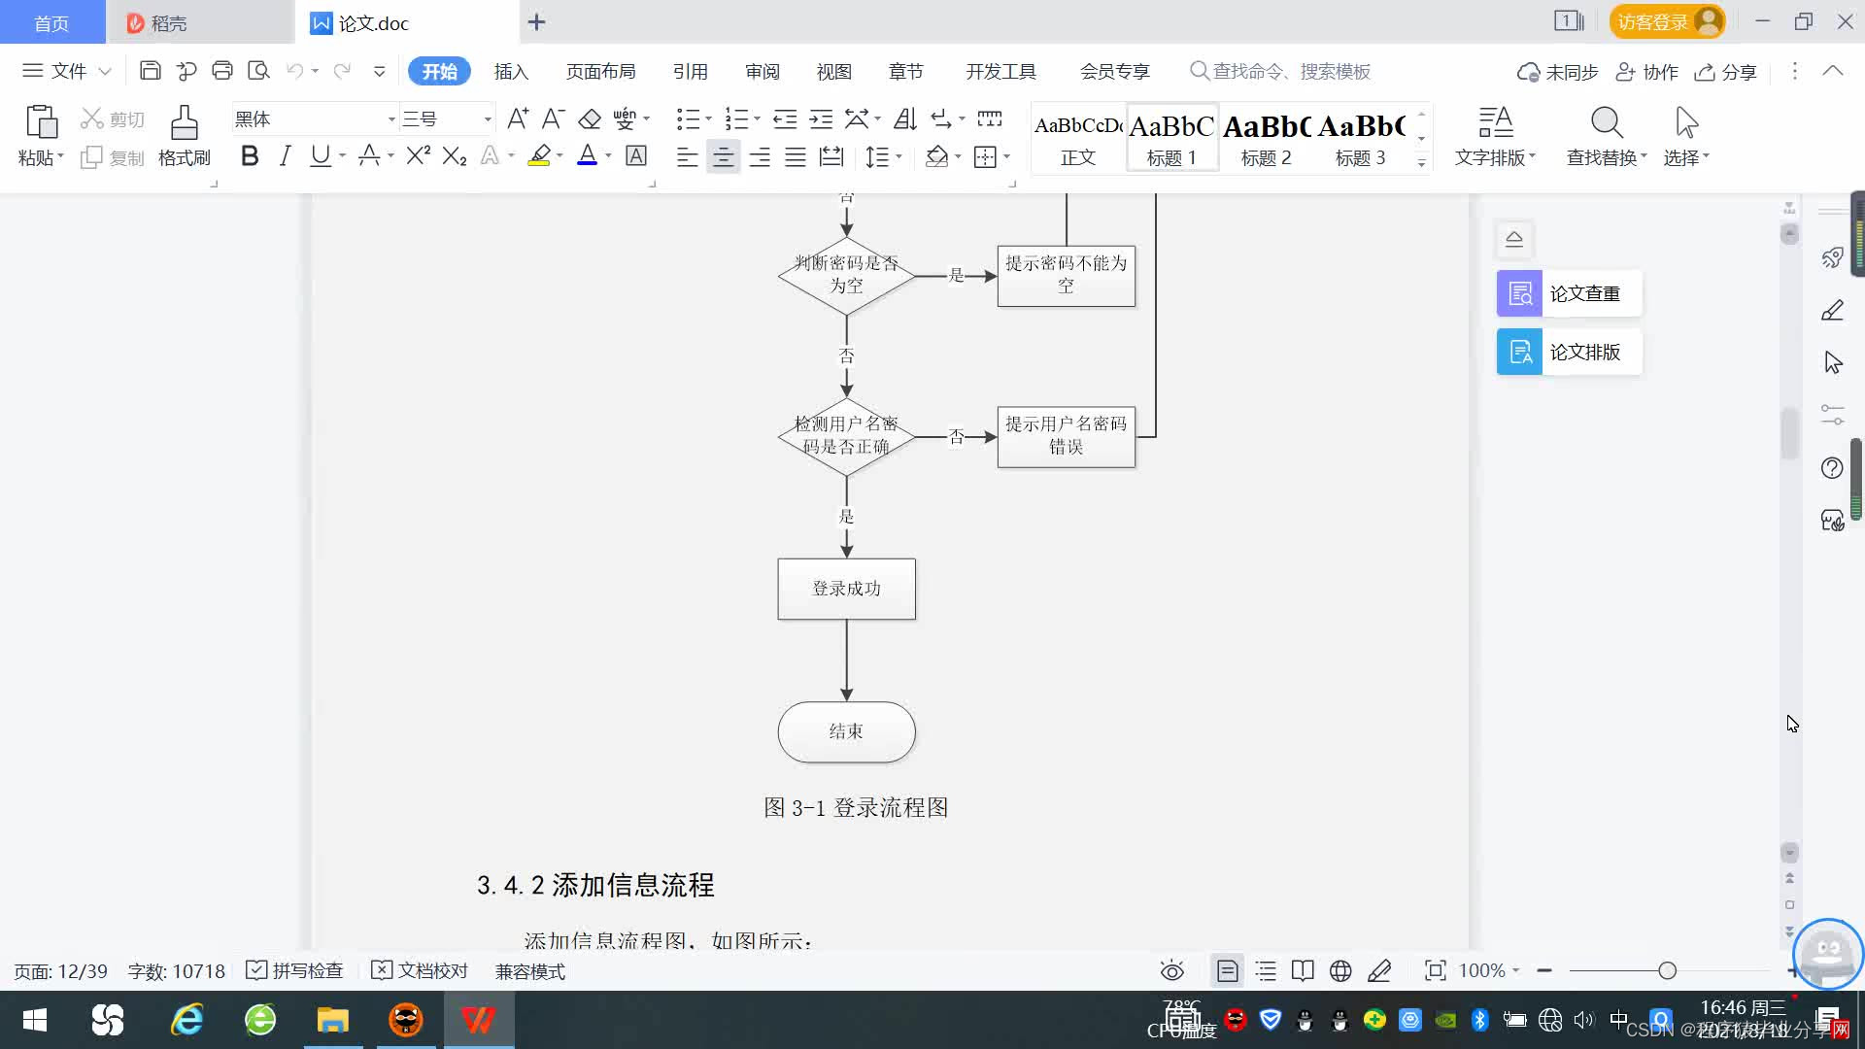The width and height of the screenshot is (1865, 1049).
Task: Select the center align paragraph icon
Action: pos(723,156)
